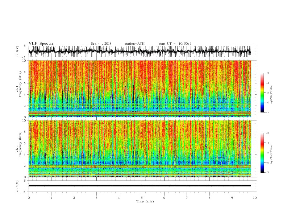Click the upper color scale bar for ch.1
The image size is (287, 222).
coord(262,92)
